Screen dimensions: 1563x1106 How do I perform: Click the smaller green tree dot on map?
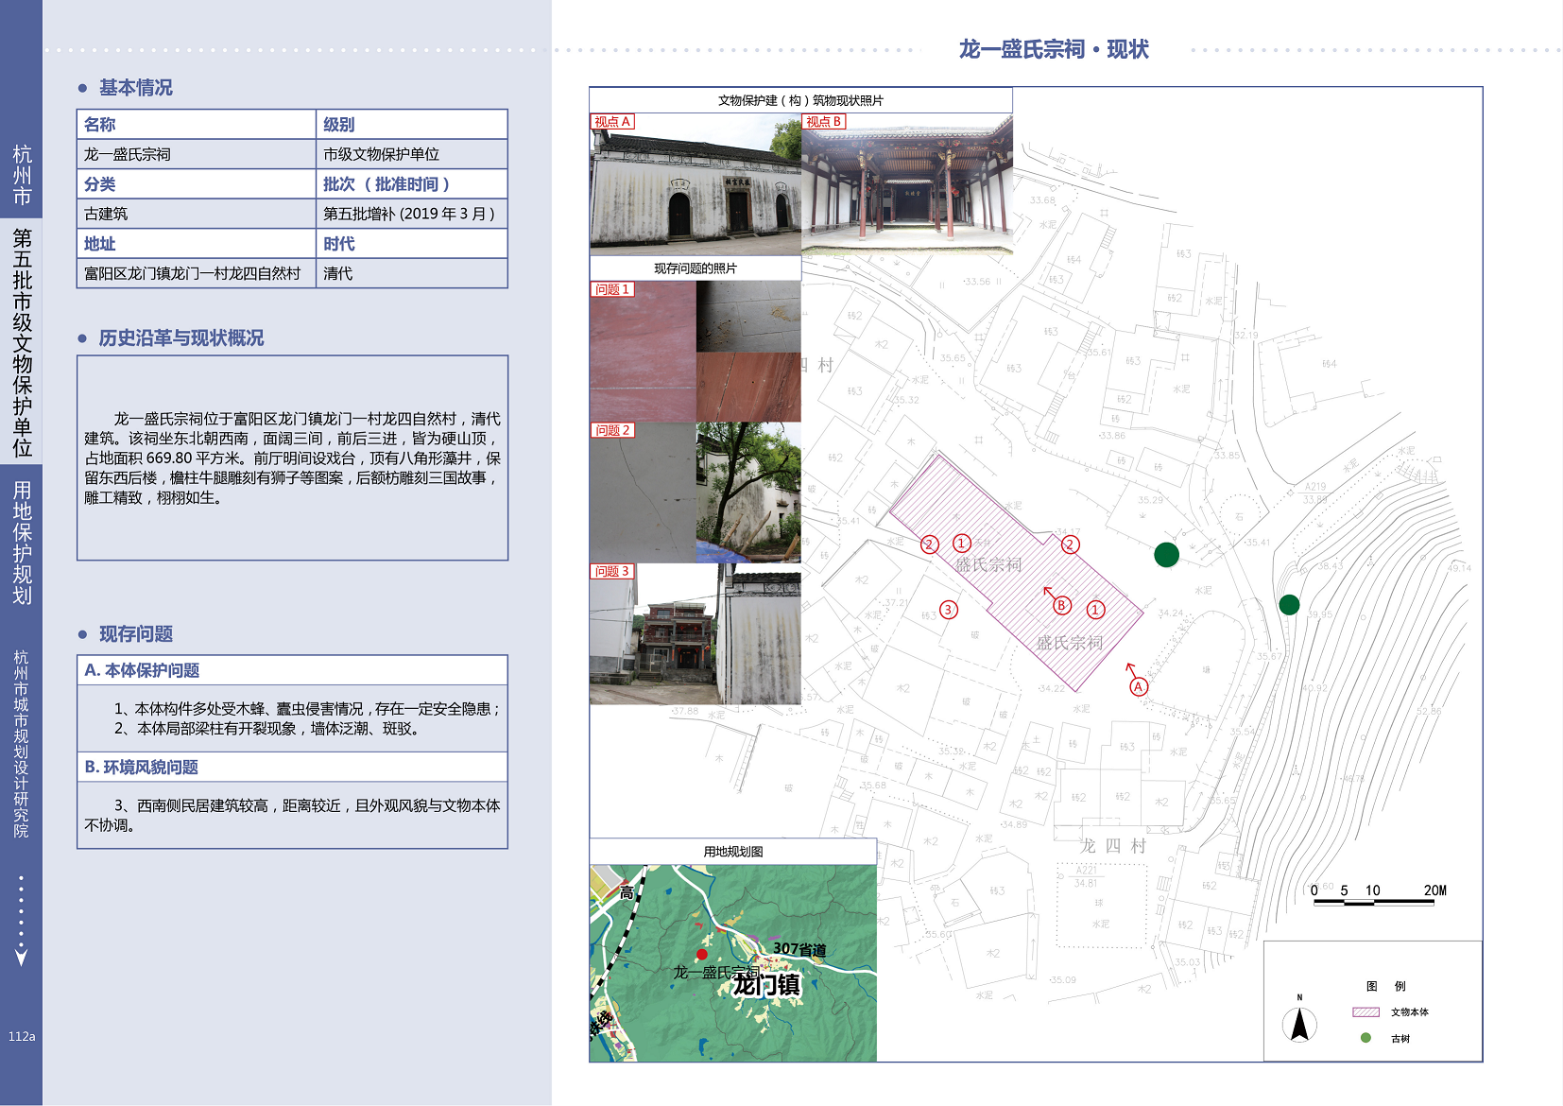point(1289,605)
